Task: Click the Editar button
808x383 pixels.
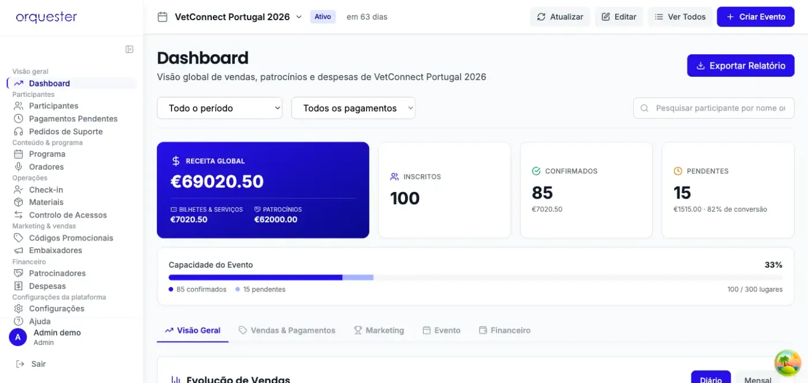Action: 619,17
